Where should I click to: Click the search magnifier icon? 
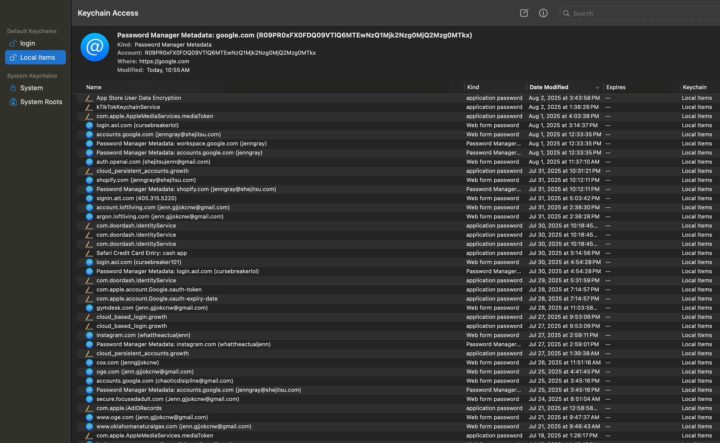click(566, 13)
